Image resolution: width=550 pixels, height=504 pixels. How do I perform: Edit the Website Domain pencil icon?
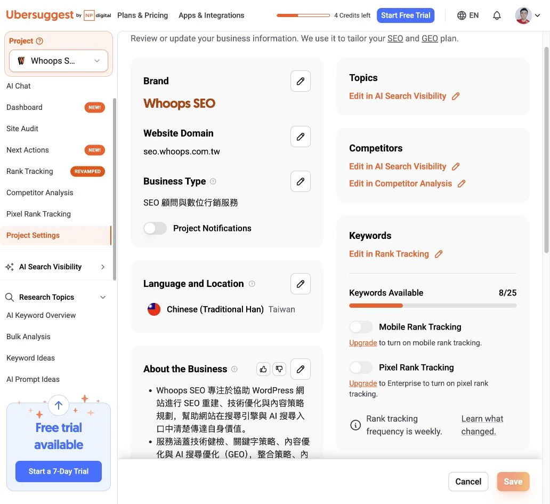point(300,137)
